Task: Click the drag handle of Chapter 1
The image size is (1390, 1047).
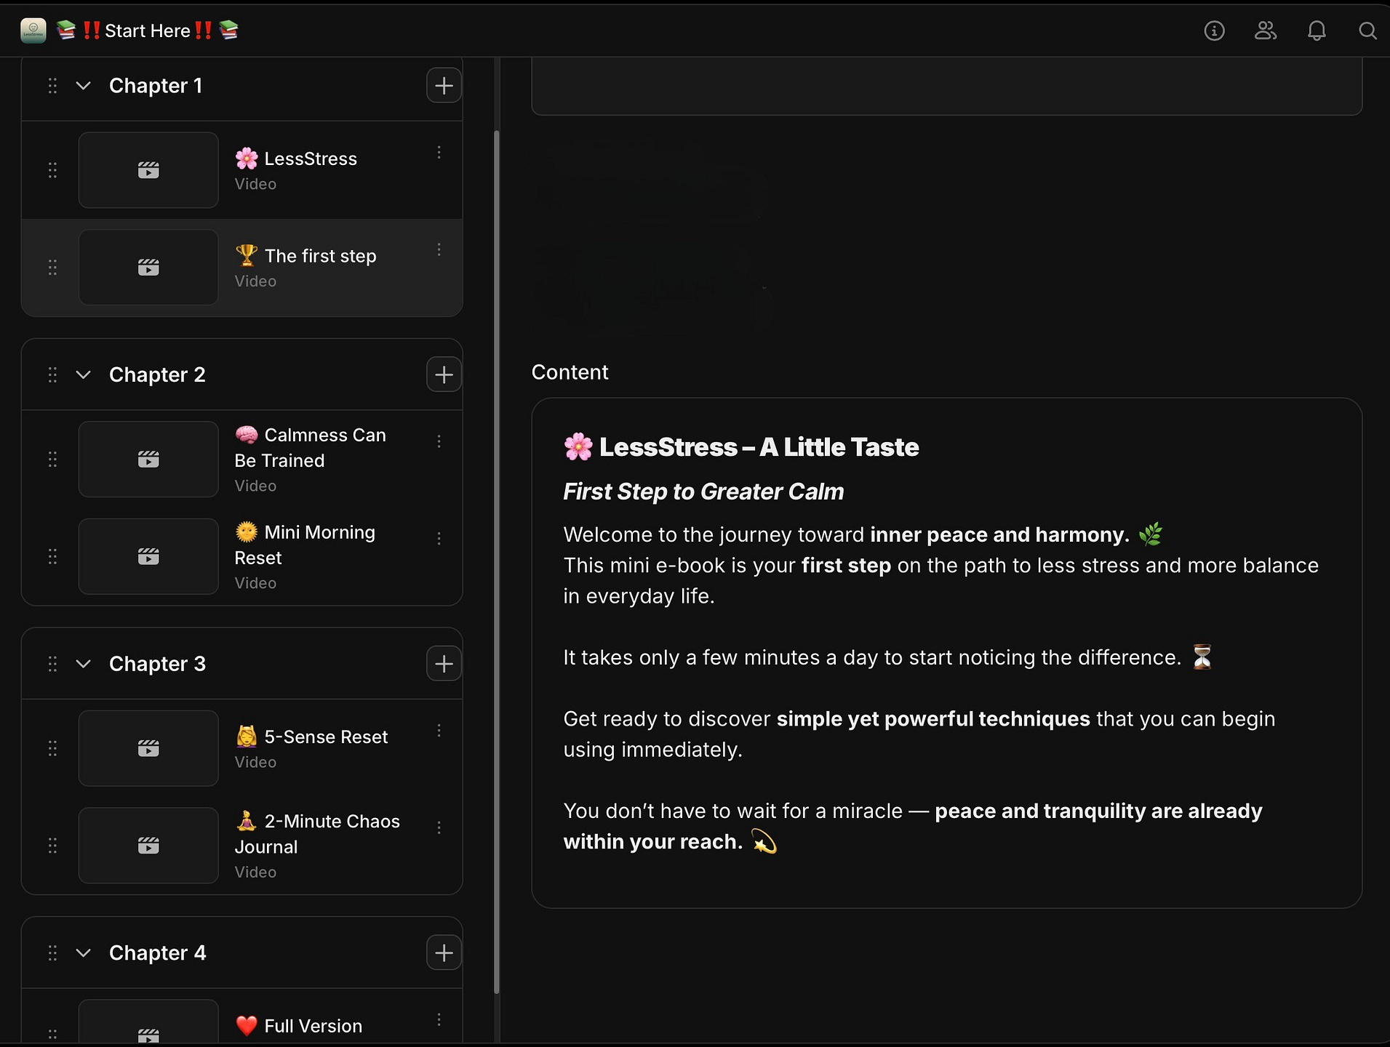Action: point(52,86)
